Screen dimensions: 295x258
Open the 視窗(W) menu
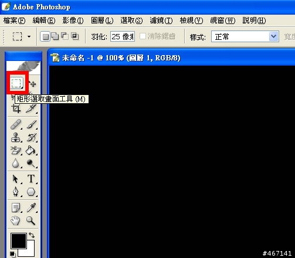coord(222,21)
